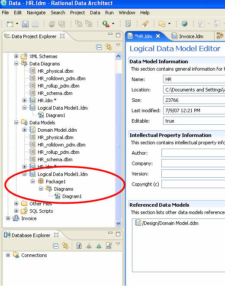This screenshot has width=225, height=286.
Task: Collapse the Diagrams folder under Package1
Action: pos(41,189)
